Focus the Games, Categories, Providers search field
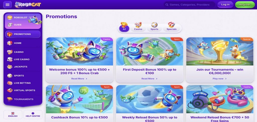257x122 pixels. pyautogui.click(x=189, y=5)
